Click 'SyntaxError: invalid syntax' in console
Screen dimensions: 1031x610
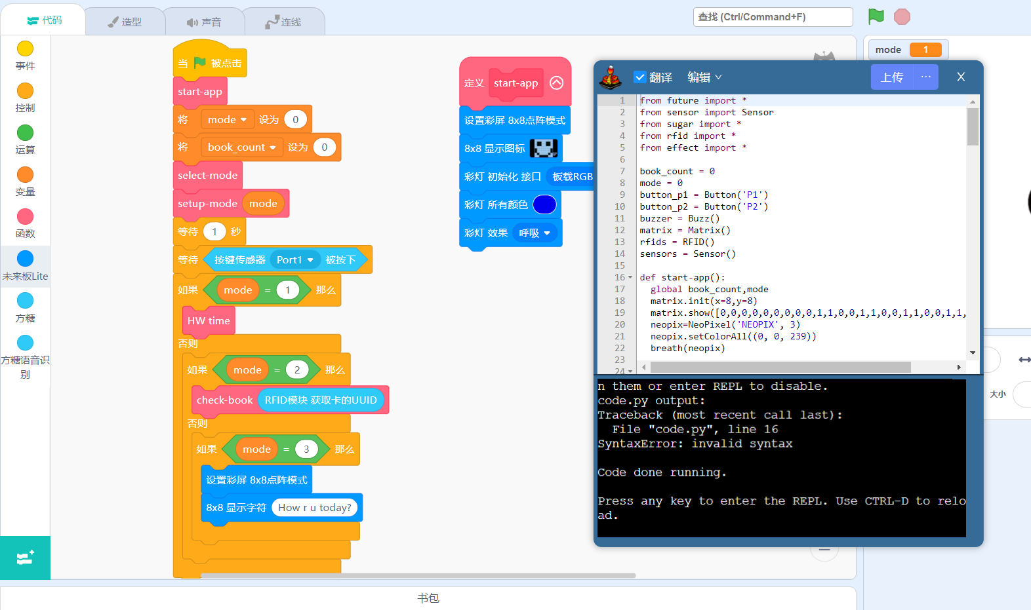tap(695, 444)
